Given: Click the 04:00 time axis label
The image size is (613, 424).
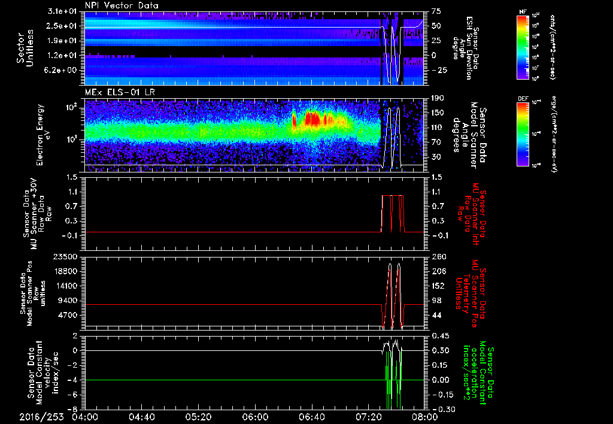Looking at the screenshot, I should pyautogui.click(x=86, y=417).
